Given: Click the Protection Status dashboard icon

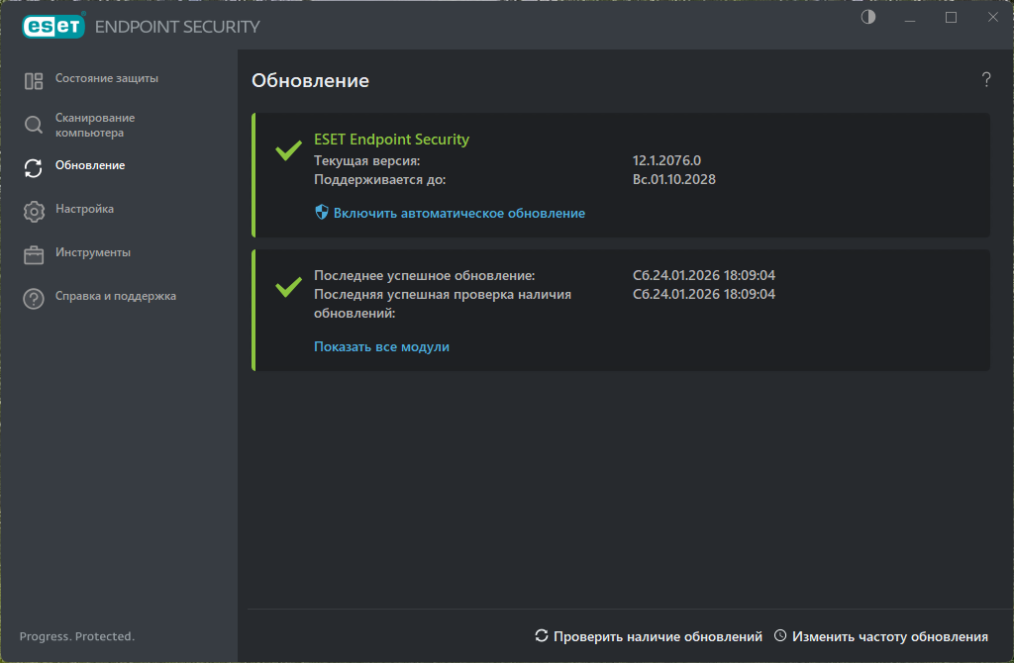Looking at the screenshot, I should pyautogui.click(x=34, y=81).
